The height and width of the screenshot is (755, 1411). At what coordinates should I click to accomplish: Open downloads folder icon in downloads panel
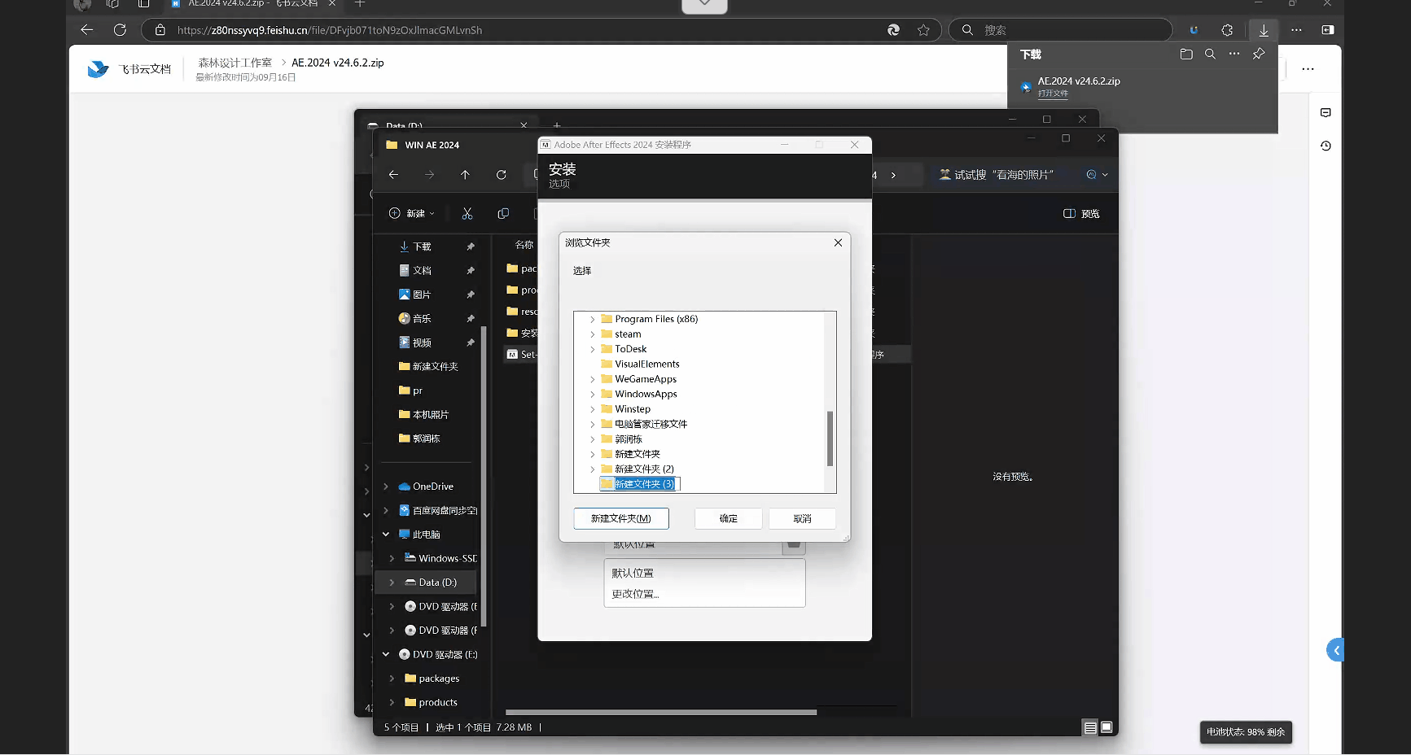[1186, 55]
